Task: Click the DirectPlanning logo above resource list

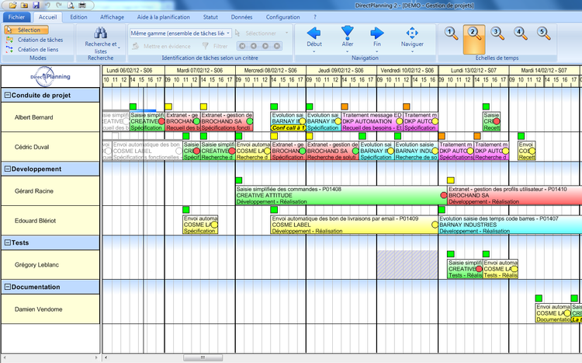Action: 50,77
